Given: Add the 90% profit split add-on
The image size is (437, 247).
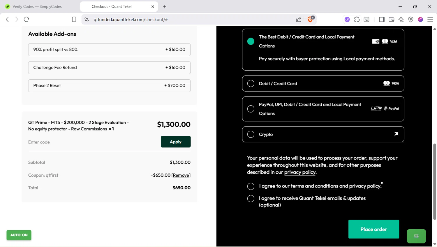Looking at the screenshot, I should (109, 50).
